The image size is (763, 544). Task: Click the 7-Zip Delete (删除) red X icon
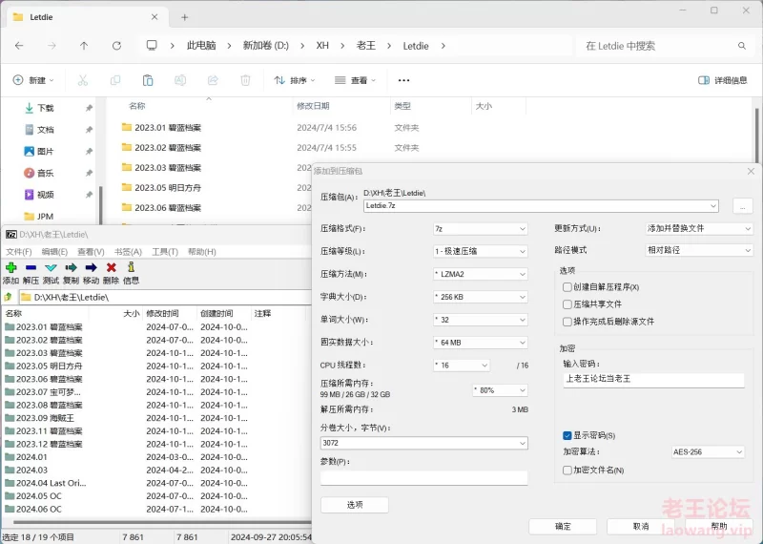112,268
